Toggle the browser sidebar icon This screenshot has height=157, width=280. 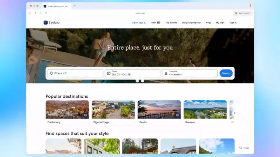point(30,13)
